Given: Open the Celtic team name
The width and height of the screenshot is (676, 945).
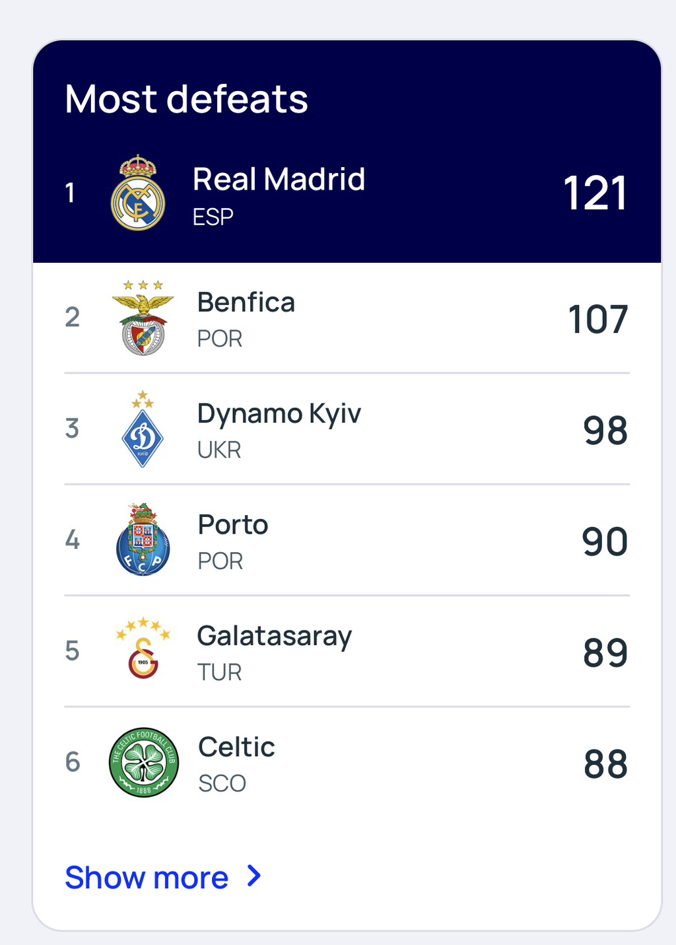Looking at the screenshot, I should pyautogui.click(x=236, y=747).
